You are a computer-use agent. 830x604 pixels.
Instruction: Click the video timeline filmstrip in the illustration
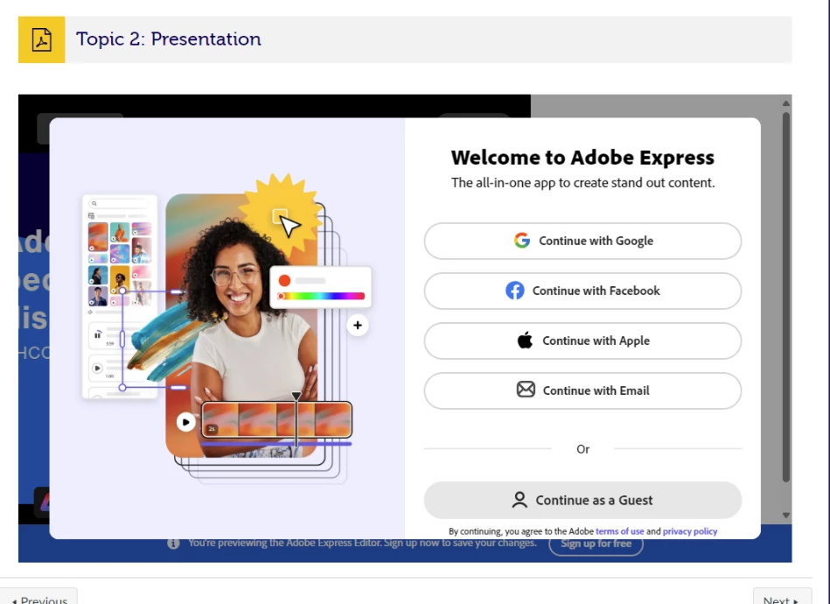pos(277,419)
